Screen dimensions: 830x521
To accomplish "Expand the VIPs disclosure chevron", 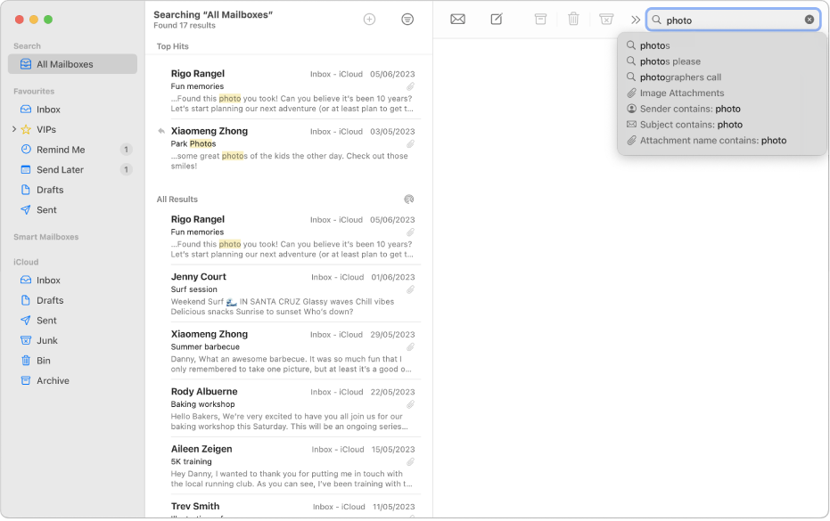I will 12,129.
